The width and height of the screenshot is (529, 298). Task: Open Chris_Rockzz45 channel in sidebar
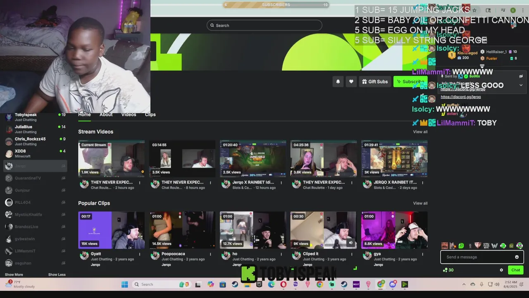(35, 141)
